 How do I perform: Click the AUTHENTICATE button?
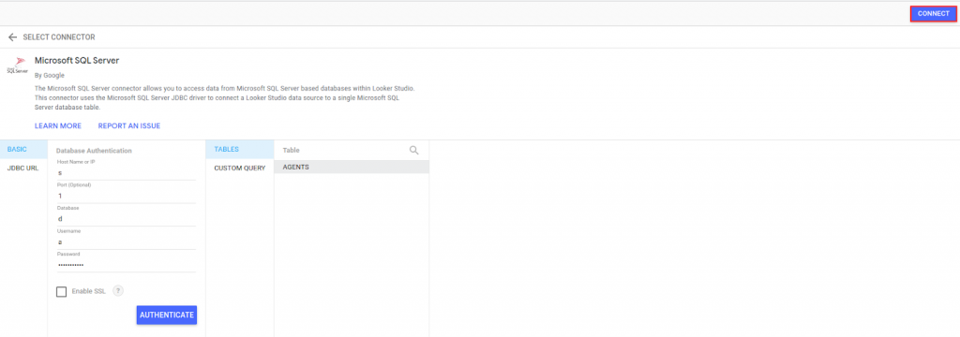[167, 315]
